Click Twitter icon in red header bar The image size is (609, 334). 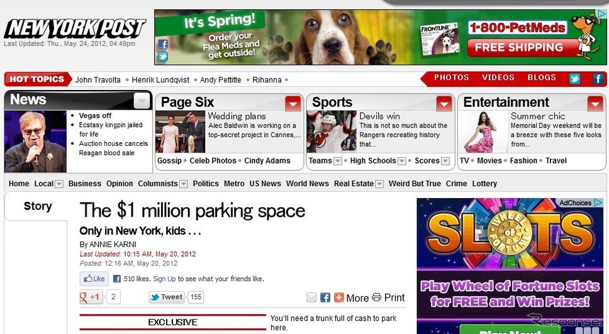(x=574, y=79)
